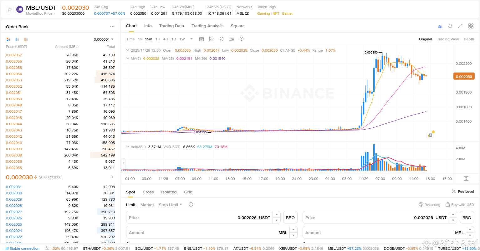
Task: Open the chart display settings icon
Action: 232,39
